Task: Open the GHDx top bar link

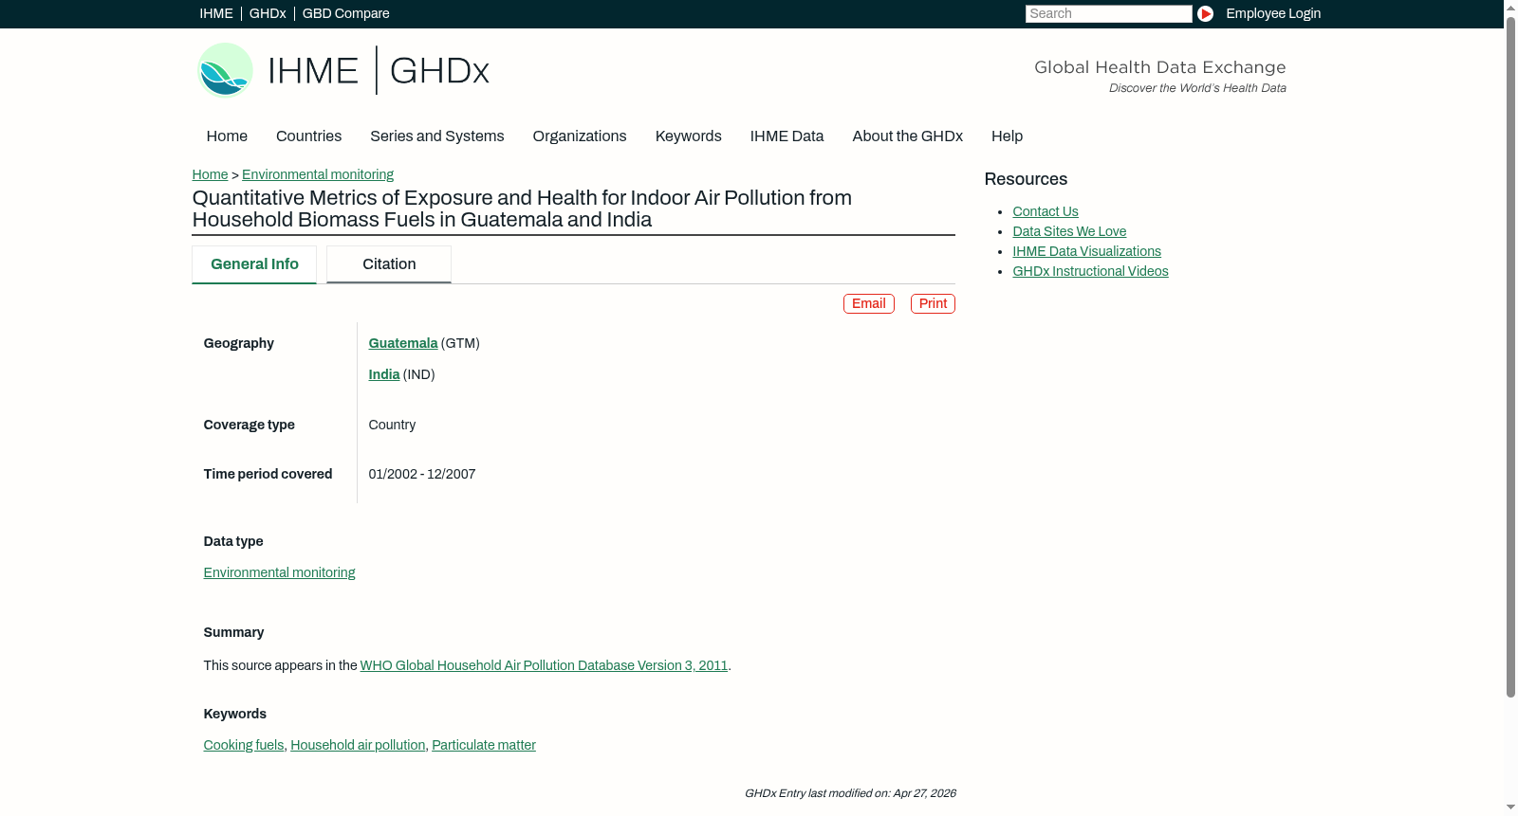Action: [x=268, y=13]
